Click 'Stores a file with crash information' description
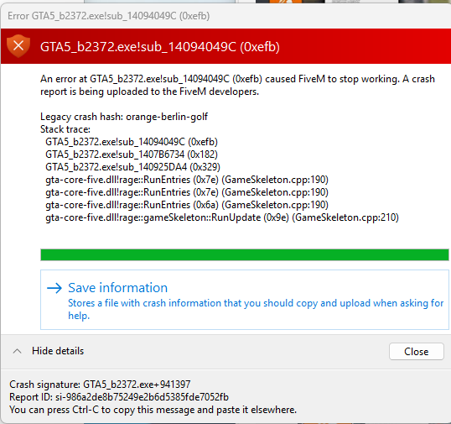This screenshot has height=424, width=451. (256, 309)
